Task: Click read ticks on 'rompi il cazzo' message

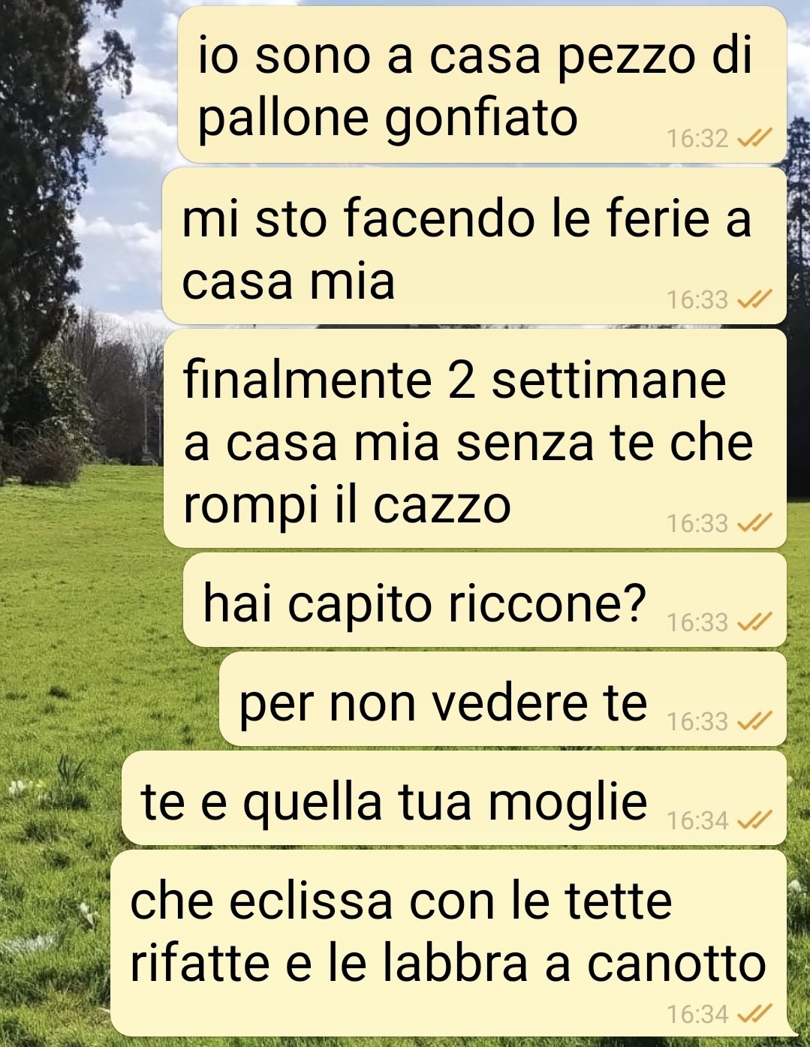Action: [x=754, y=523]
